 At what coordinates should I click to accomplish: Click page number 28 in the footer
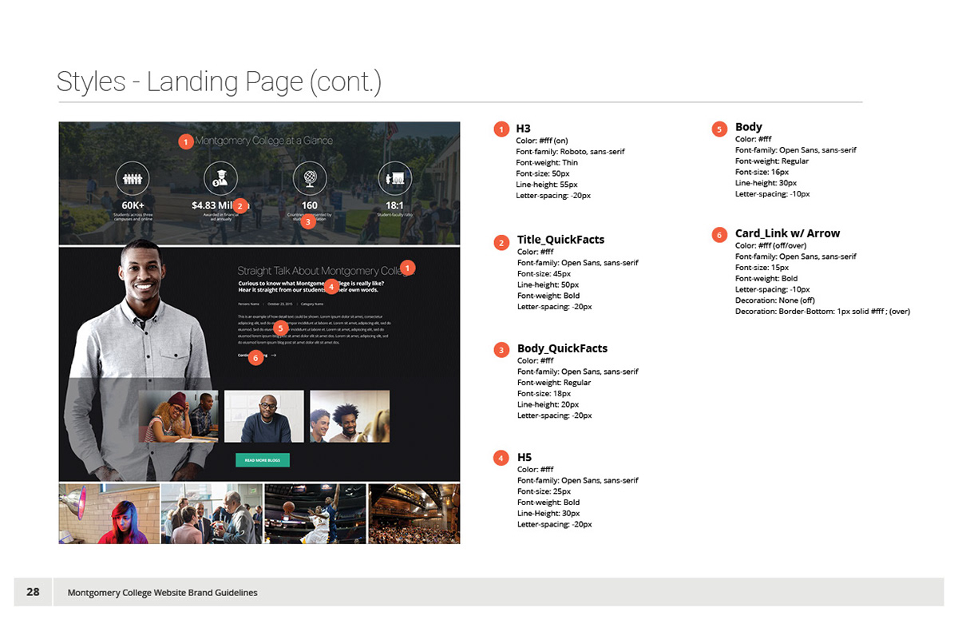33,592
